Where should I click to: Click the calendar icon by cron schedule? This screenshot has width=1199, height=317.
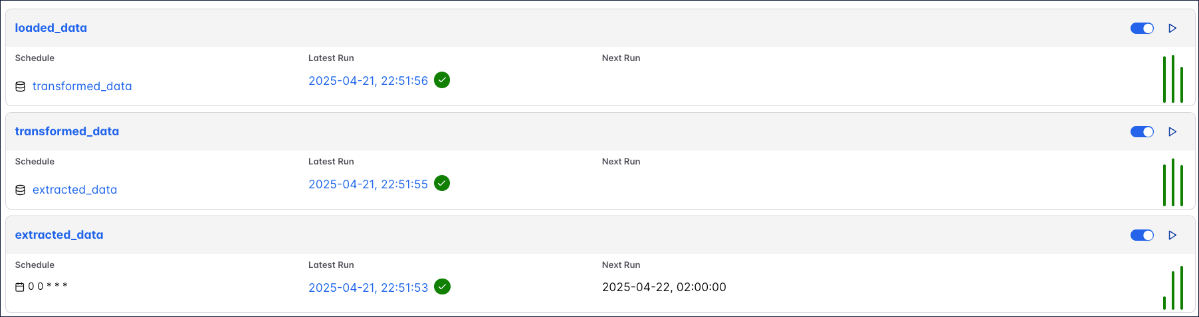[20, 287]
